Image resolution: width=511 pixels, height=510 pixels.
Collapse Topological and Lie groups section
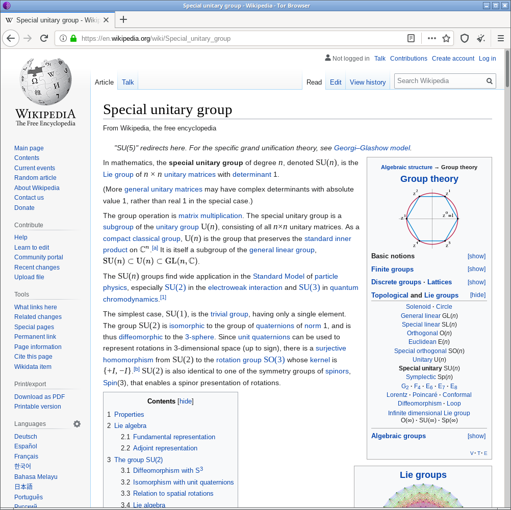pyautogui.click(x=477, y=295)
